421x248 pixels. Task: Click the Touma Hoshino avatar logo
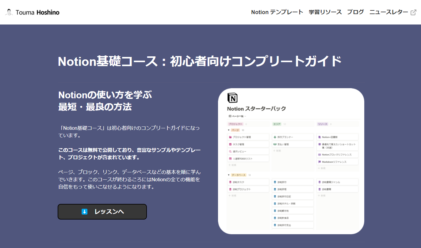point(9,12)
